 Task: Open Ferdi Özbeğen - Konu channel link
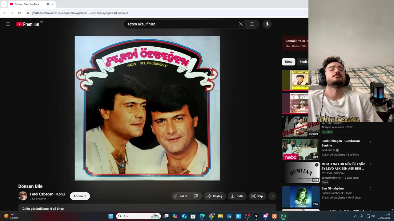point(47,194)
